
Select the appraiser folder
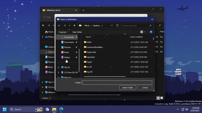coord(91,57)
